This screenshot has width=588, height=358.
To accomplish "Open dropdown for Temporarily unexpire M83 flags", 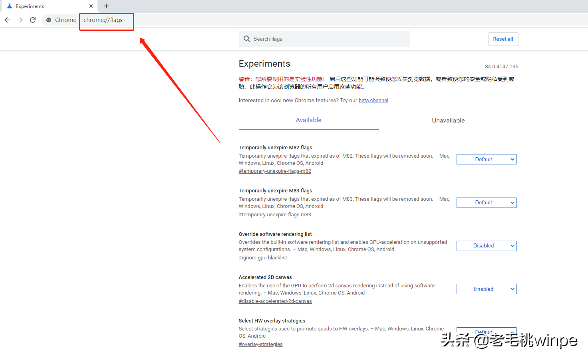I will coord(486,203).
